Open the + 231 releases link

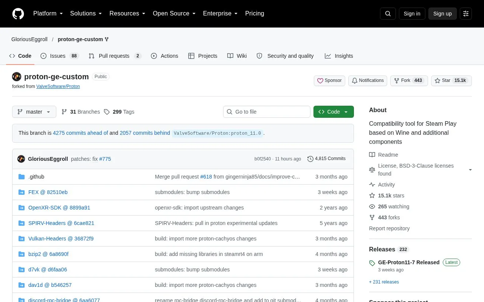(384, 282)
